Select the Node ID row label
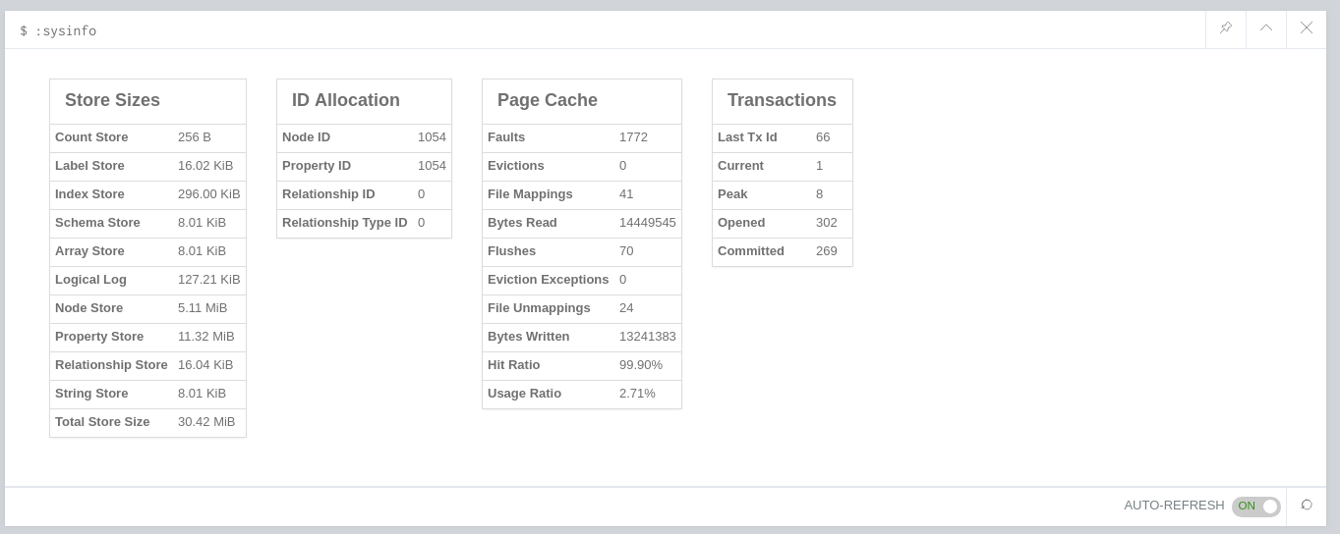Viewport: 1340px width, 534px height. [x=306, y=137]
